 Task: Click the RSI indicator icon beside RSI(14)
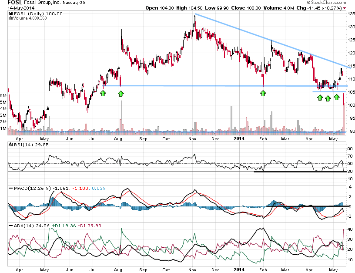coord(10,145)
